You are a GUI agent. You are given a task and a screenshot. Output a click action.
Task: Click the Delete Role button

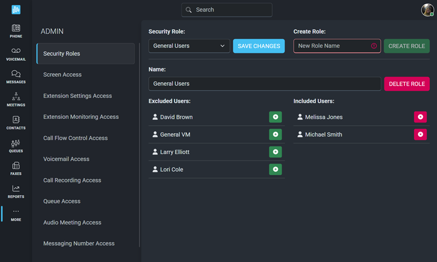pyautogui.click(x=406, y=84)
